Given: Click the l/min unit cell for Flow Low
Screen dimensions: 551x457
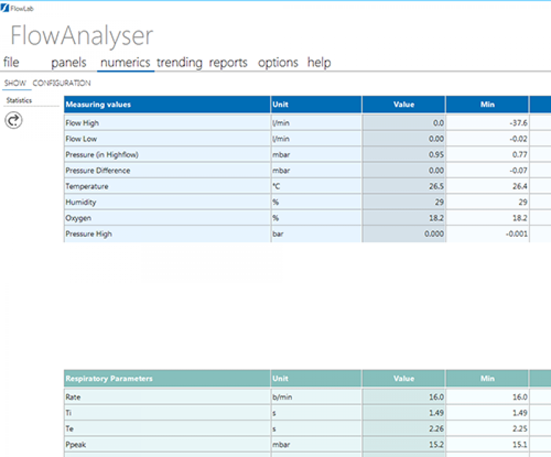Looking at the screenshot, I should (316, 139).
